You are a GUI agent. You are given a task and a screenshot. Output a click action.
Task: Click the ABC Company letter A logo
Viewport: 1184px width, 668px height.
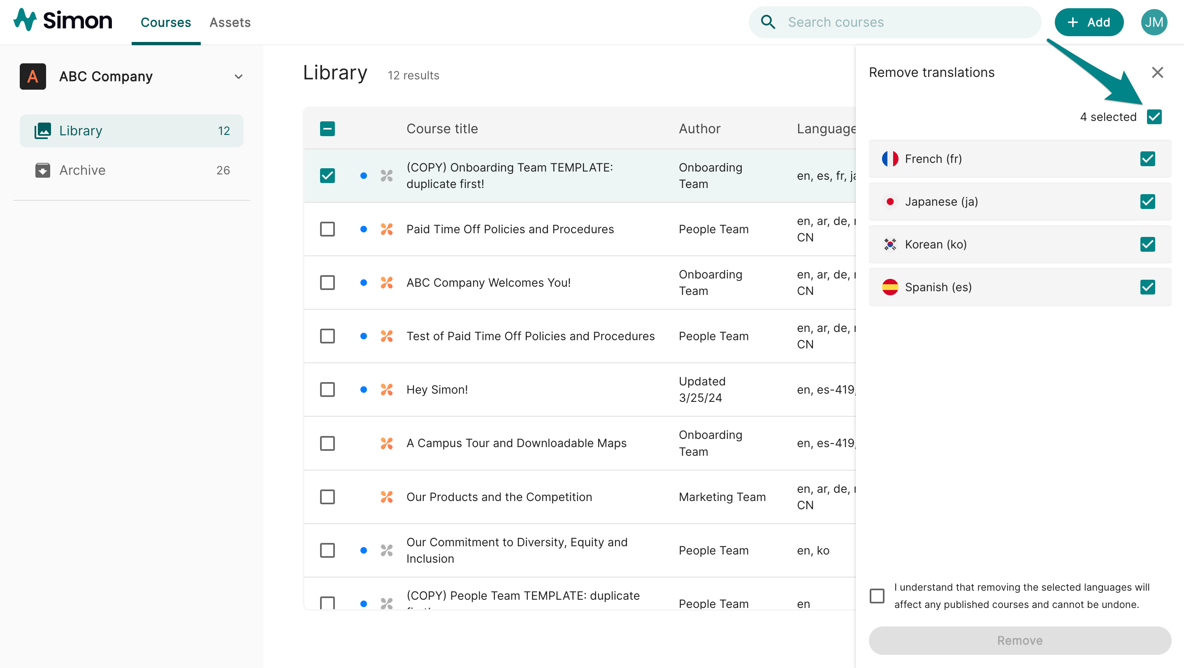33,76
